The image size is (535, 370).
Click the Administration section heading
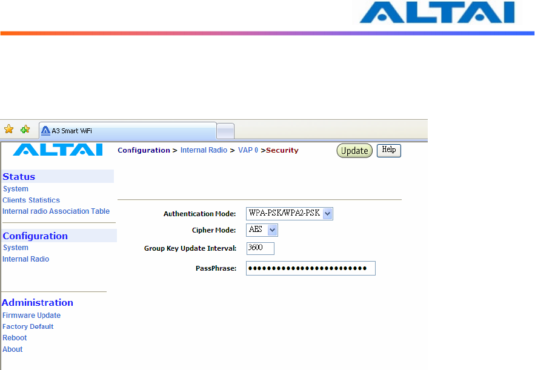37,302
